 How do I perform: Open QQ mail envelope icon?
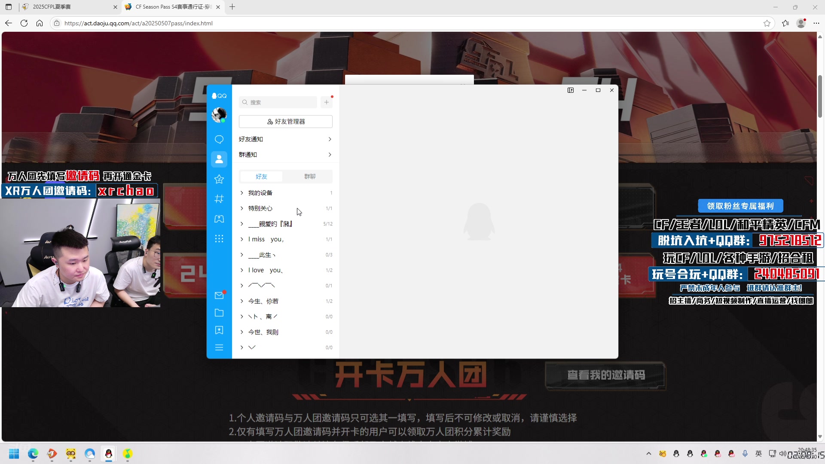point(219,295)
